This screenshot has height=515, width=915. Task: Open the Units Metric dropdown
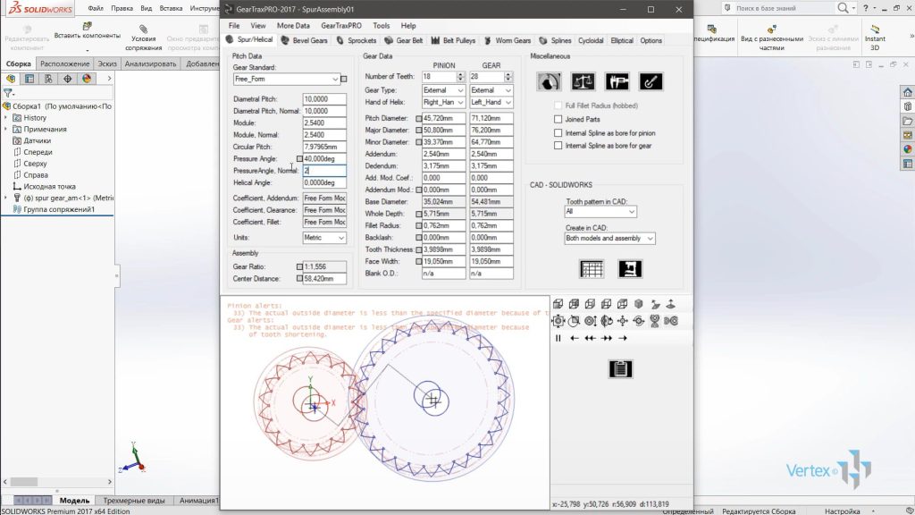click(x=323, y=238)
